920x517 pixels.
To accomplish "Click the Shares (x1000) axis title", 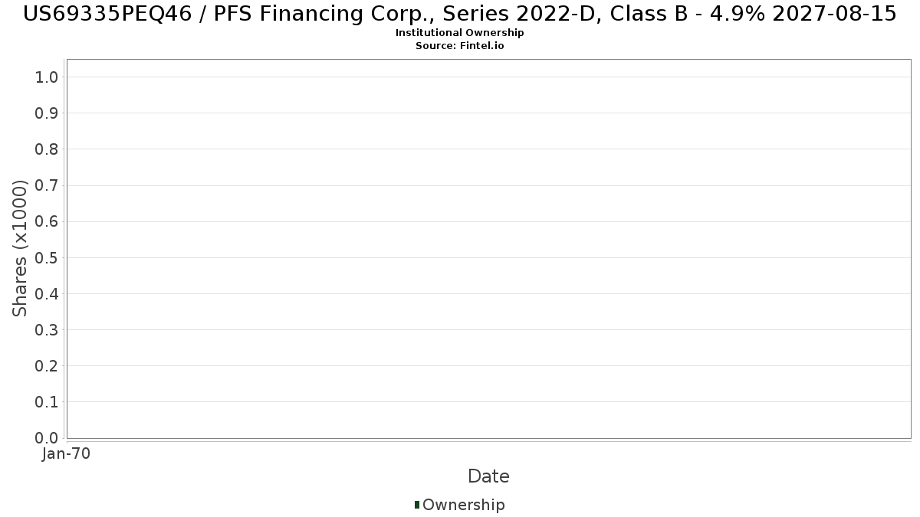I will (20, 248).
